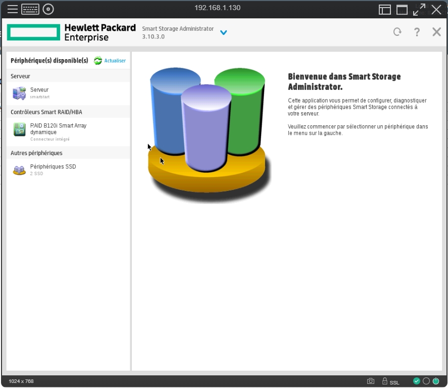Viewport: 448px width, 388px height.
Task: Click the Smart Storage Administrator version 3.10.3.0 text
Action: tap(178, 32)
